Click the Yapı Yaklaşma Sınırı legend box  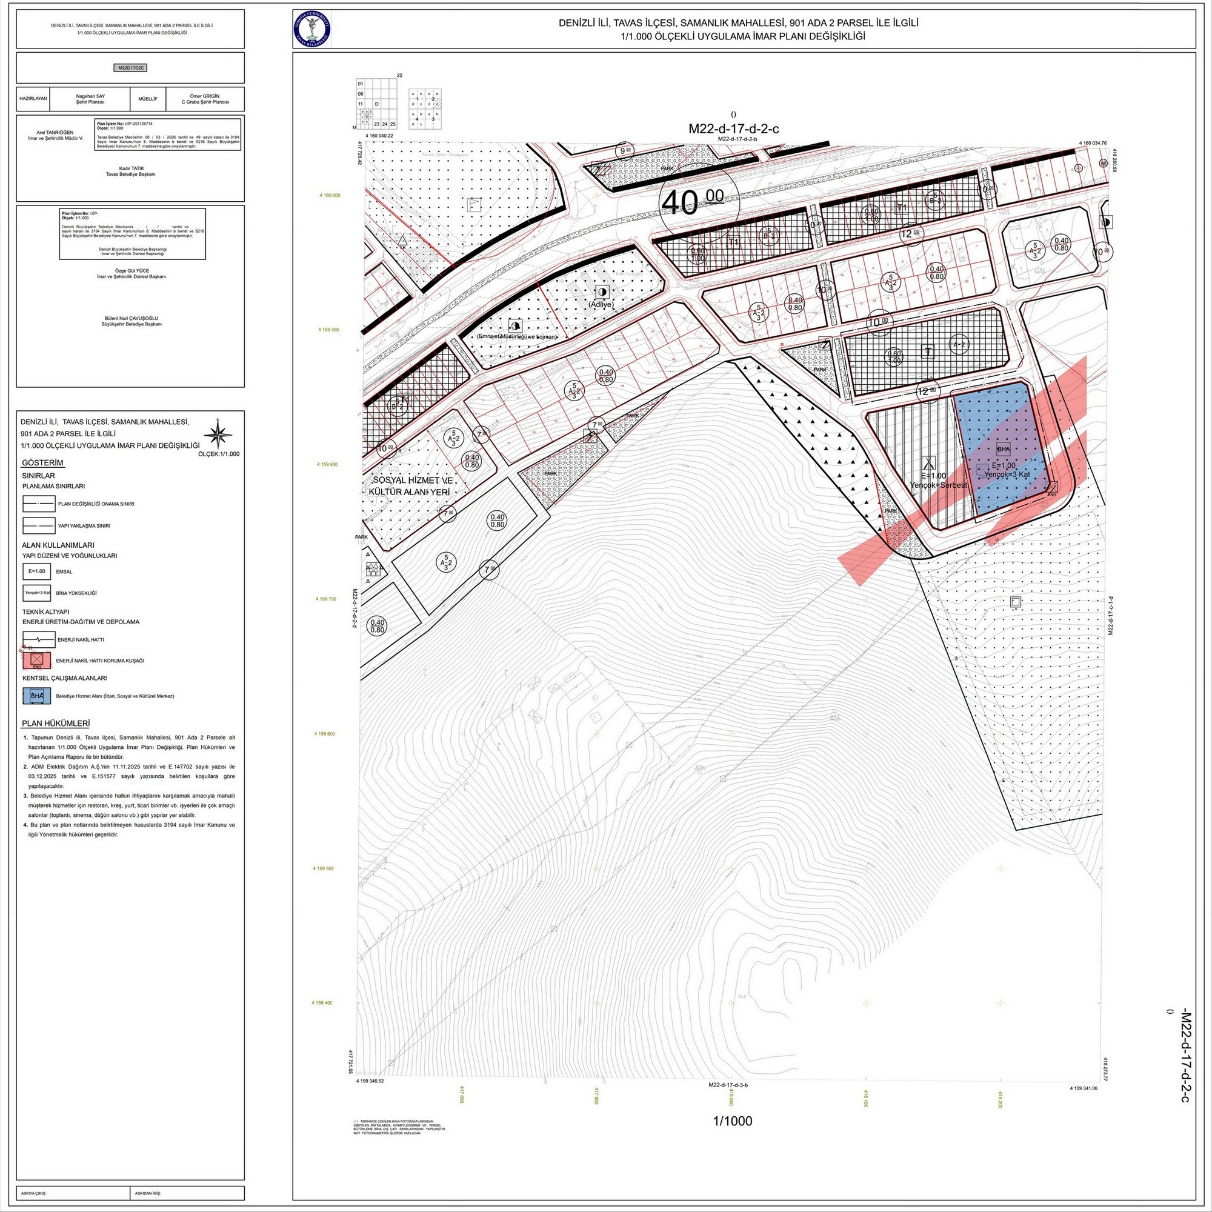click(x=38, y=525)
